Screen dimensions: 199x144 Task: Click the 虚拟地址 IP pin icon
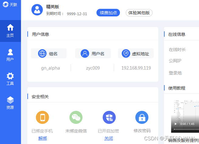click(126, 53)
